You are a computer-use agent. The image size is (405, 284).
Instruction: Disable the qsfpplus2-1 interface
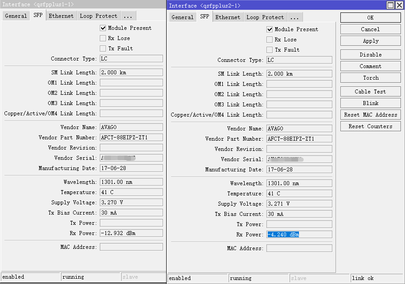(x=370, y=55)
